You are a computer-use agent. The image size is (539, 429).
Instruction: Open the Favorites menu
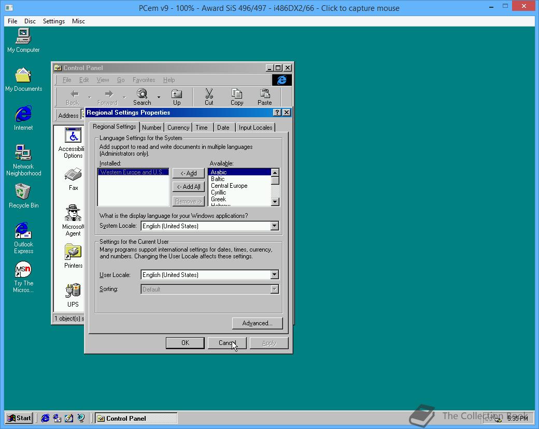[144, 79]
